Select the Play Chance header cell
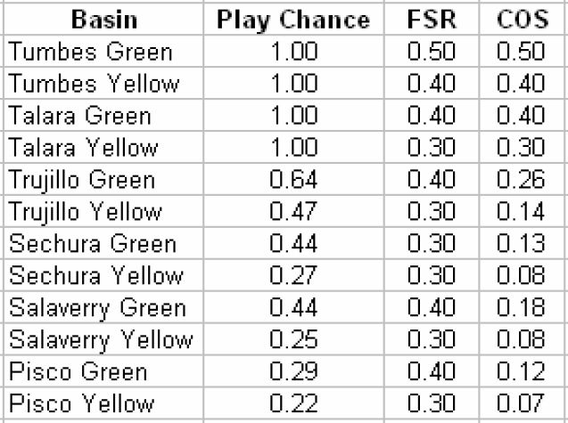This screenshot has width=568, height=423. pyautogui.click(x=293, y=20)
